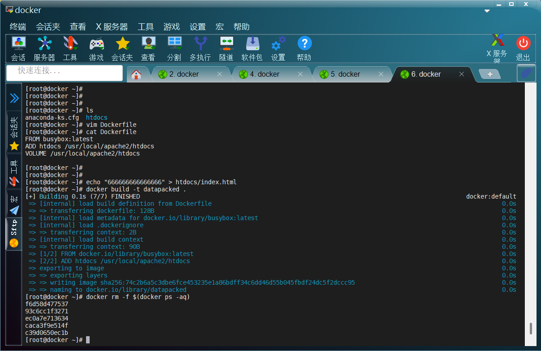Click the 'htdocs' directory name in ls output
Image resolution: width=541 pixels, height=351 pixels.
coord(97,117)
